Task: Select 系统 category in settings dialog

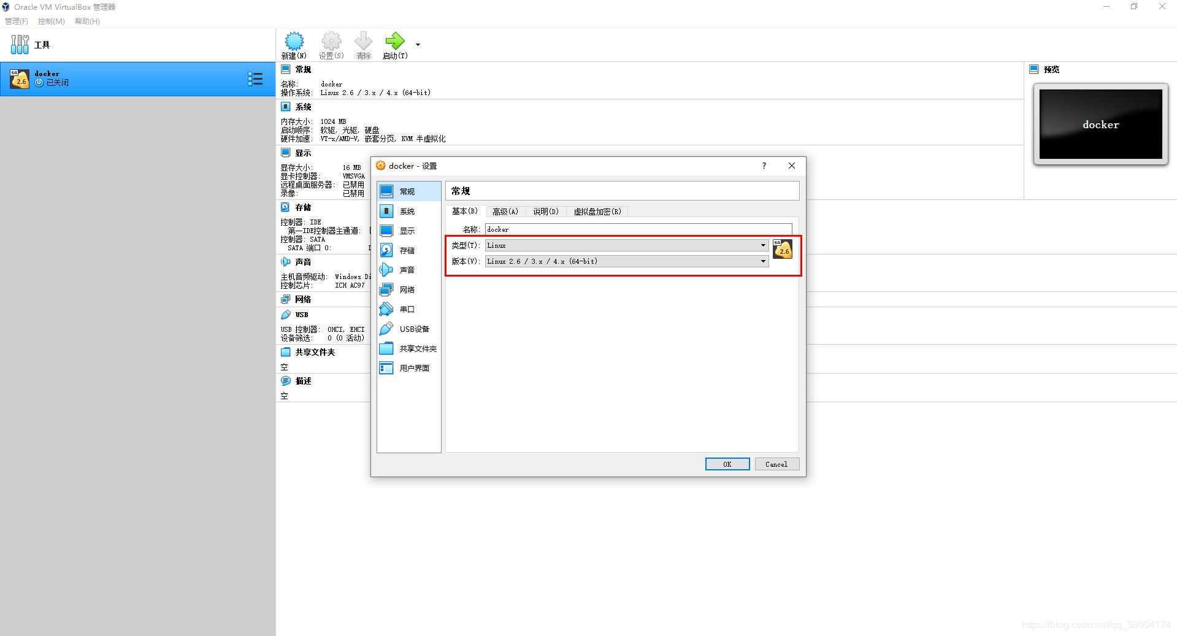Action: click(408, 211)
